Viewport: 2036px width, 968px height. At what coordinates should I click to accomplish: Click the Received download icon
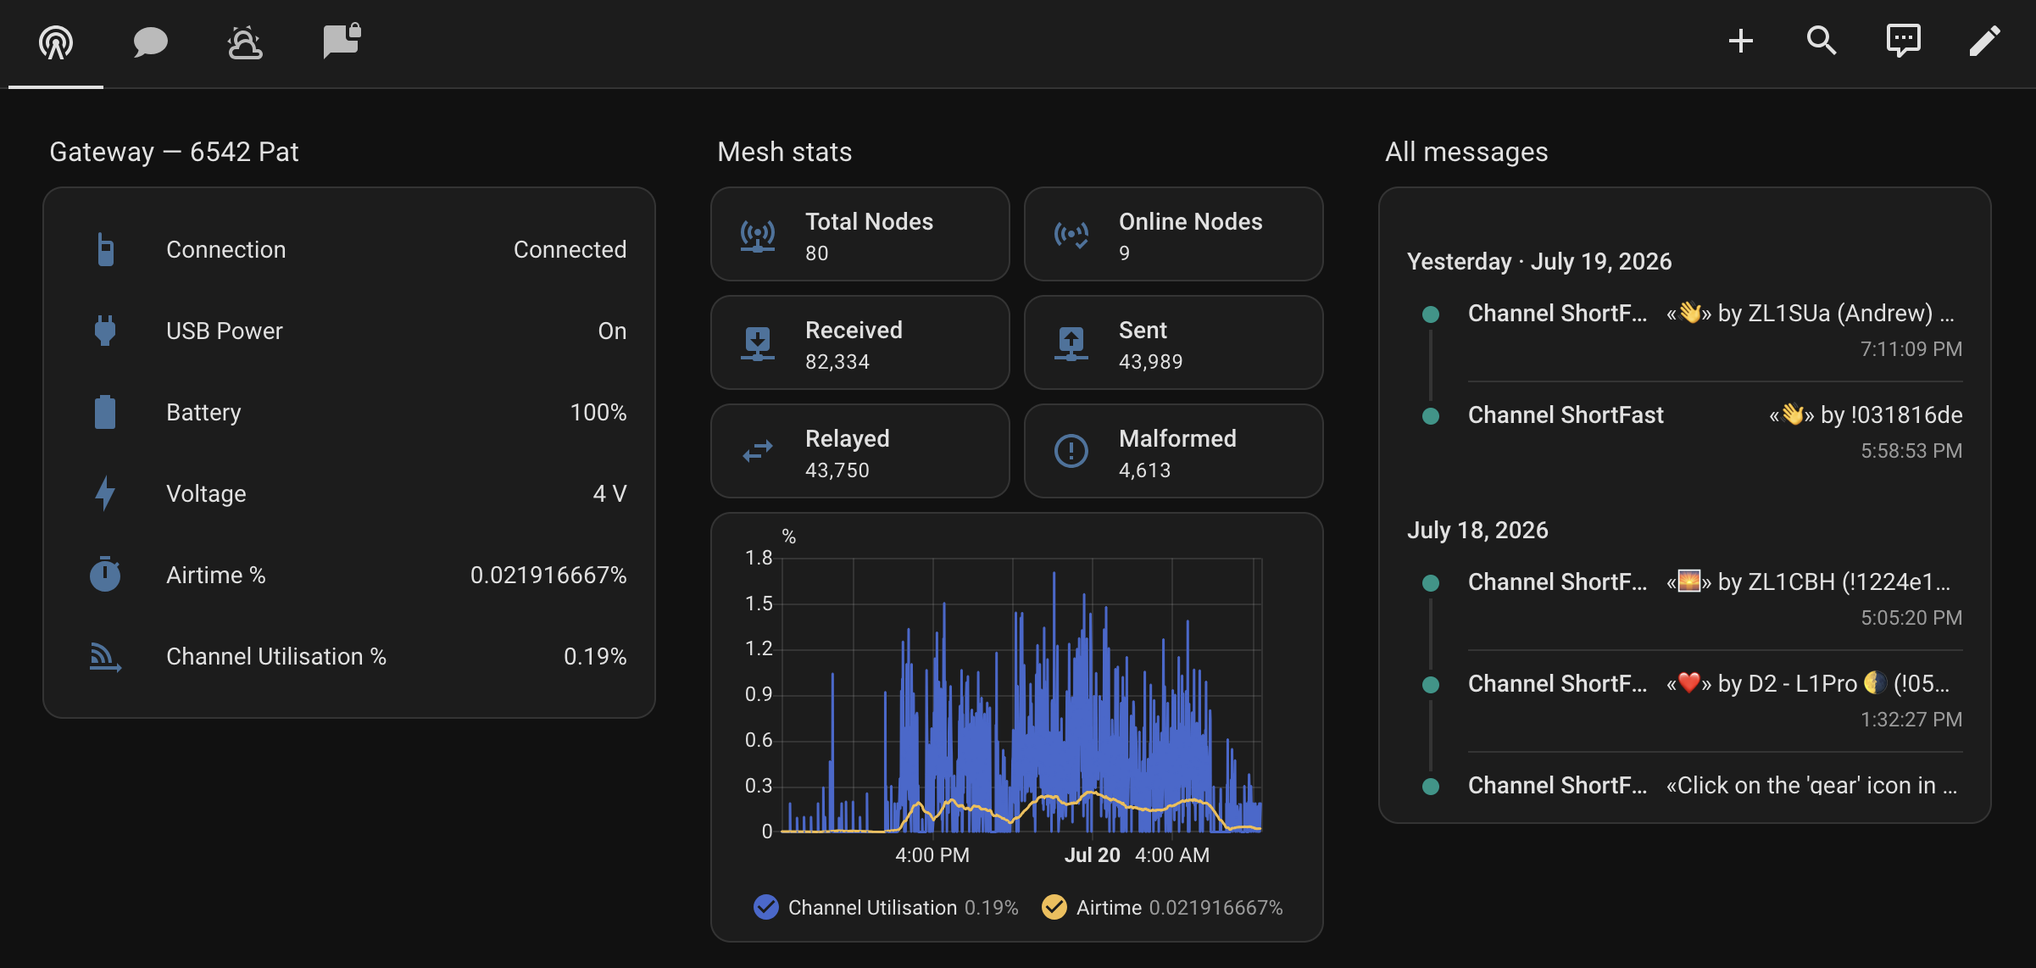click(x=758, y=343)
